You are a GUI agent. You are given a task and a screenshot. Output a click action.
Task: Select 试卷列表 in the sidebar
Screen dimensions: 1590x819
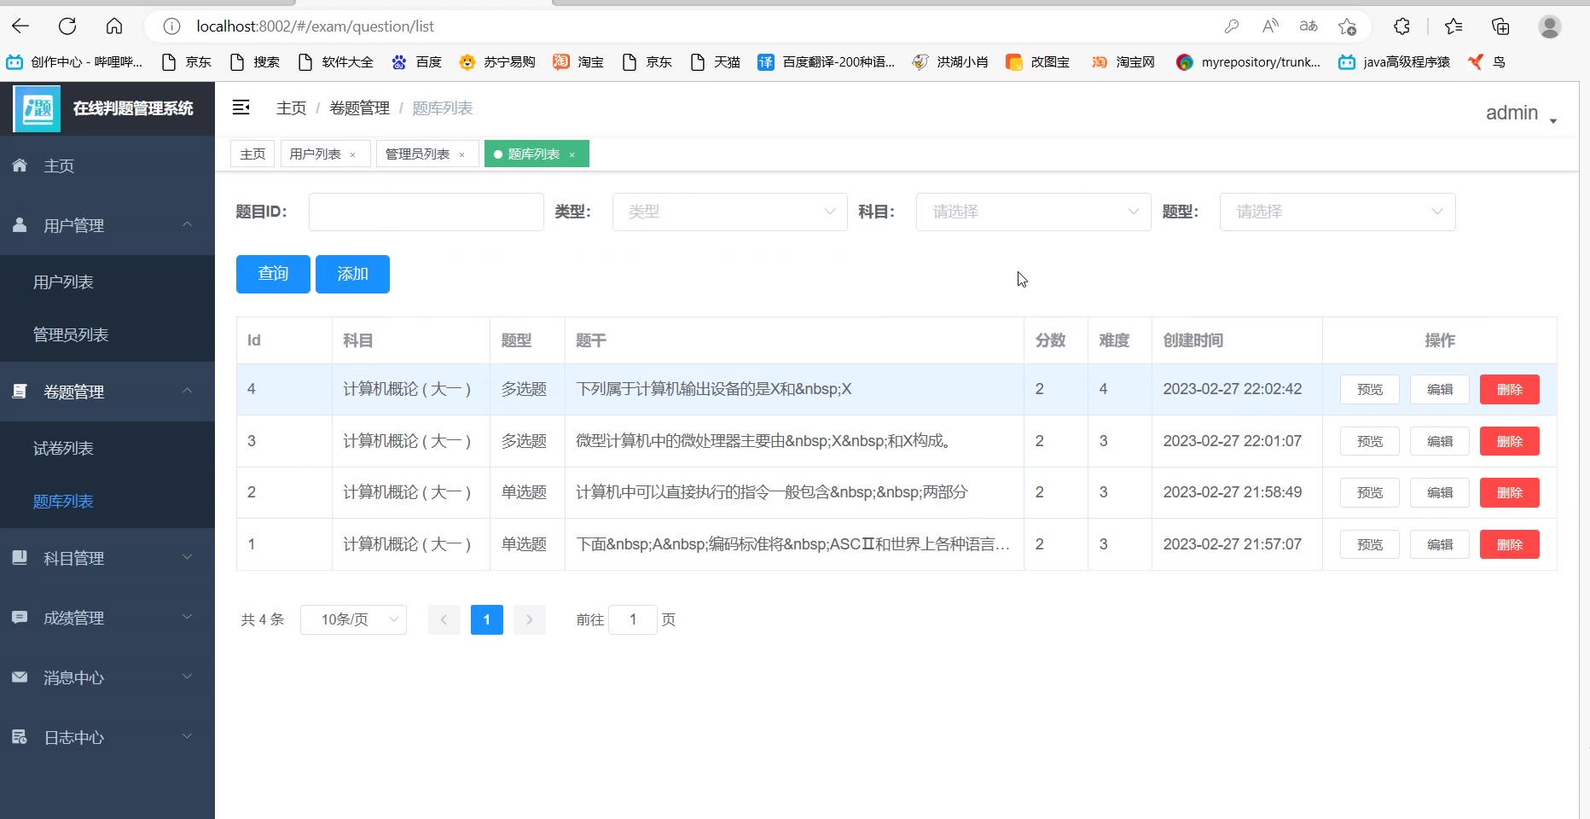pos(63,449)
